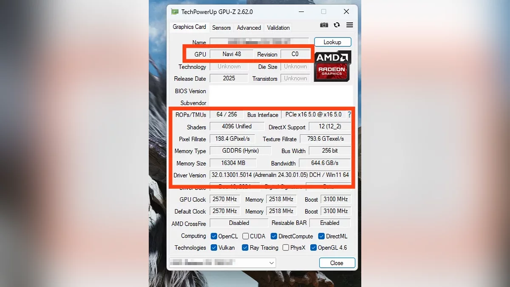Click Memory Type value GDDR6 (Hynix)
Screen dimensions: 510x287
(240, 151)
